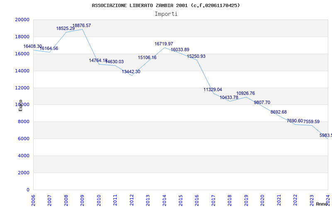Image resolution: width=332 pixels, height=208 pixels.
Task: Select data label 16164.56
Action: [x=49, y=48]
